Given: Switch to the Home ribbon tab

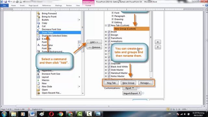Looking at the screenshot, I should point(13,6).
